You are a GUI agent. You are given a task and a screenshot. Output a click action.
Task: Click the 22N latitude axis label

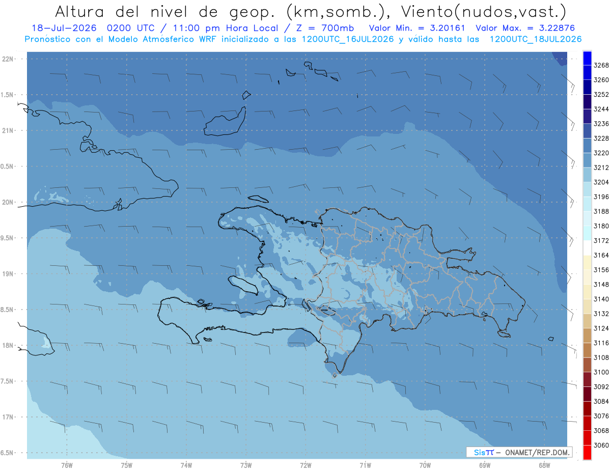coord(9,59)
